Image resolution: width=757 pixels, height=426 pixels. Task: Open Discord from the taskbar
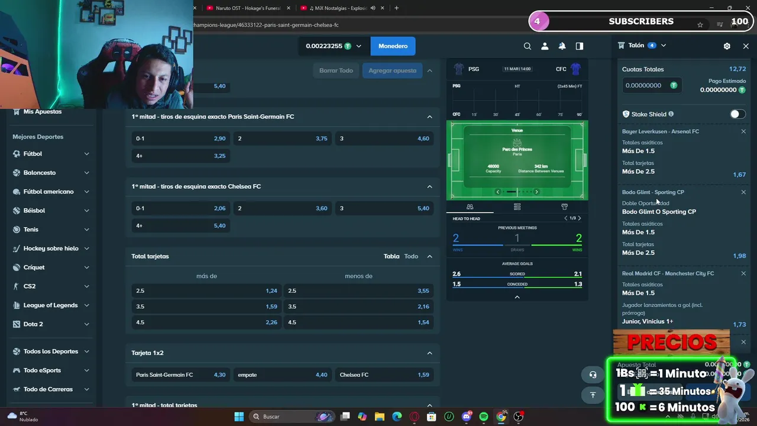click(467, 417)
